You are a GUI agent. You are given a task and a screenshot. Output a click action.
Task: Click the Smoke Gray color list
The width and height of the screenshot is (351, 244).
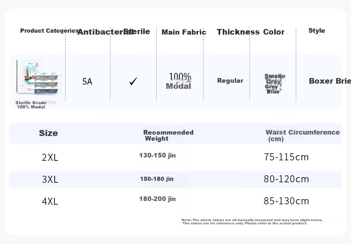[x=274, y=84]
